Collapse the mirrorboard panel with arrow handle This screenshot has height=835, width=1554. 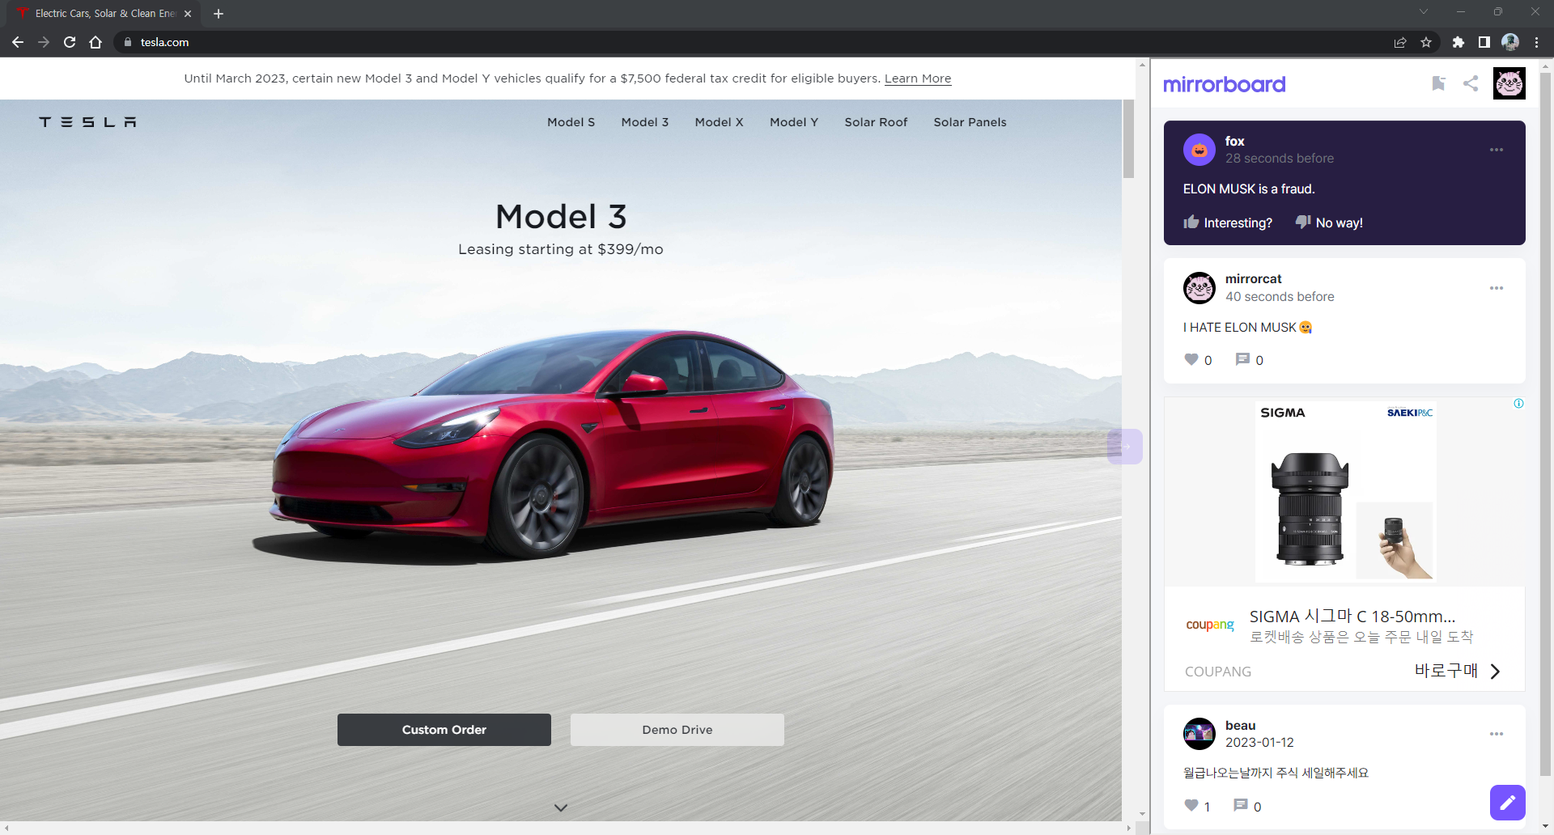point(1125,447)
